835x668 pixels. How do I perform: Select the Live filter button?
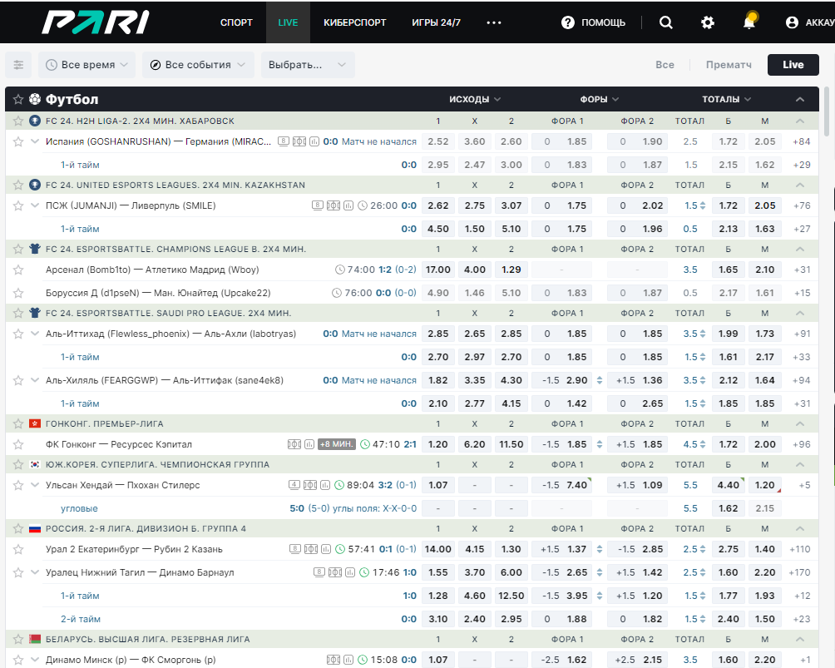(793, 64)
